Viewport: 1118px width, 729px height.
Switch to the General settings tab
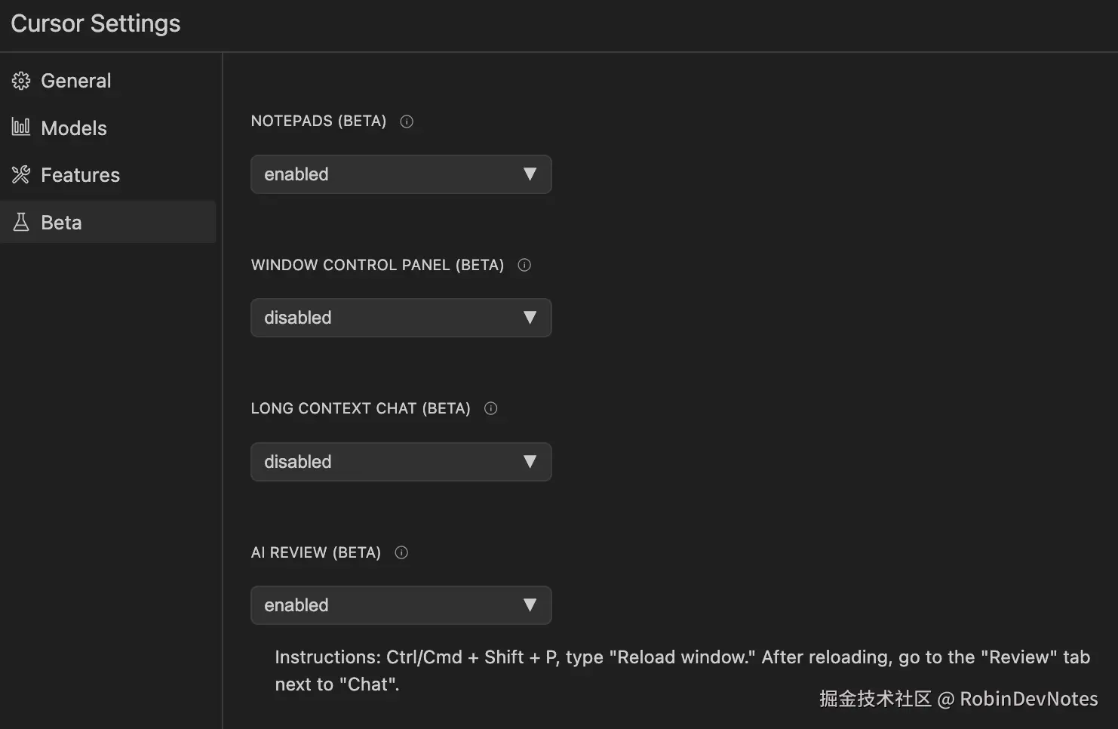(x=108, y=81)
